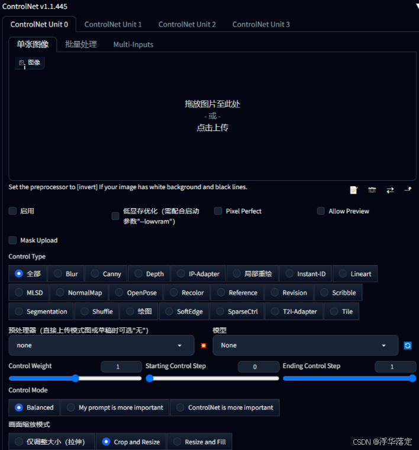Choose Resize and Fill mode
This screenshot has height=450, width=419.
tap(199, 441)
